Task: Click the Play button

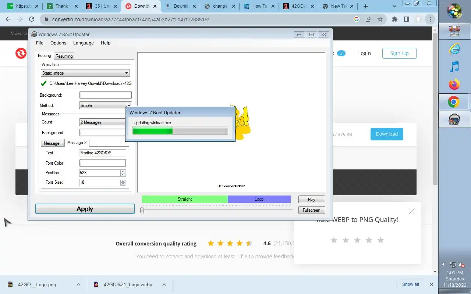Action: pos(312,200)
